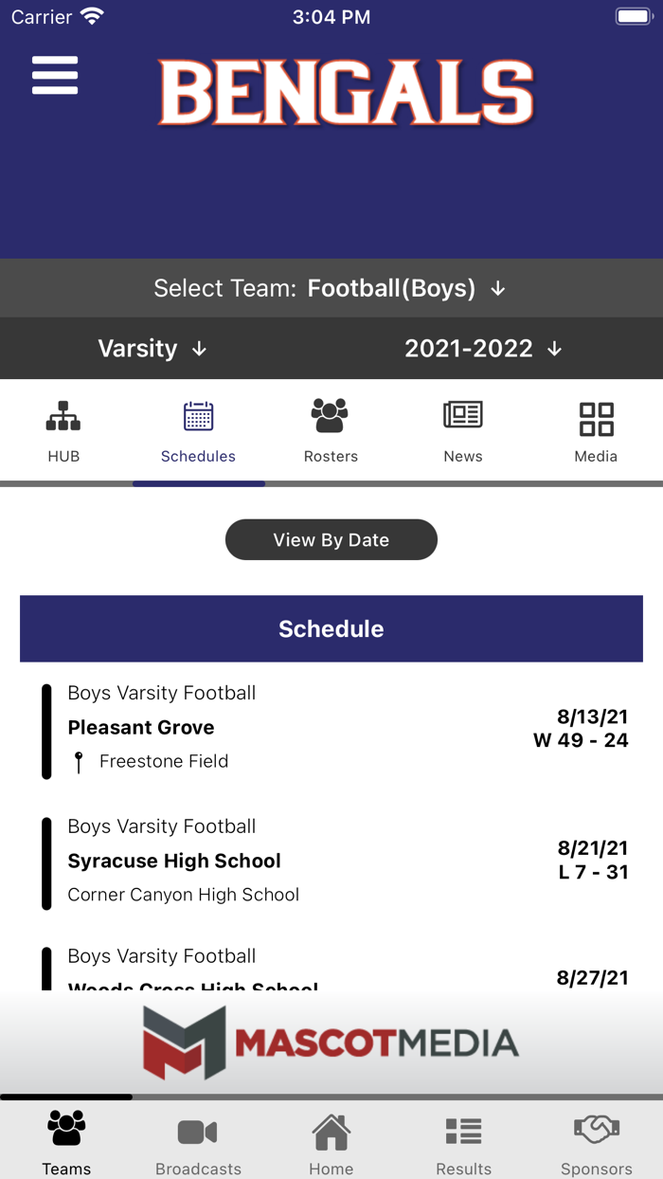
Task: Click the View By Date button
Action: 331,539
